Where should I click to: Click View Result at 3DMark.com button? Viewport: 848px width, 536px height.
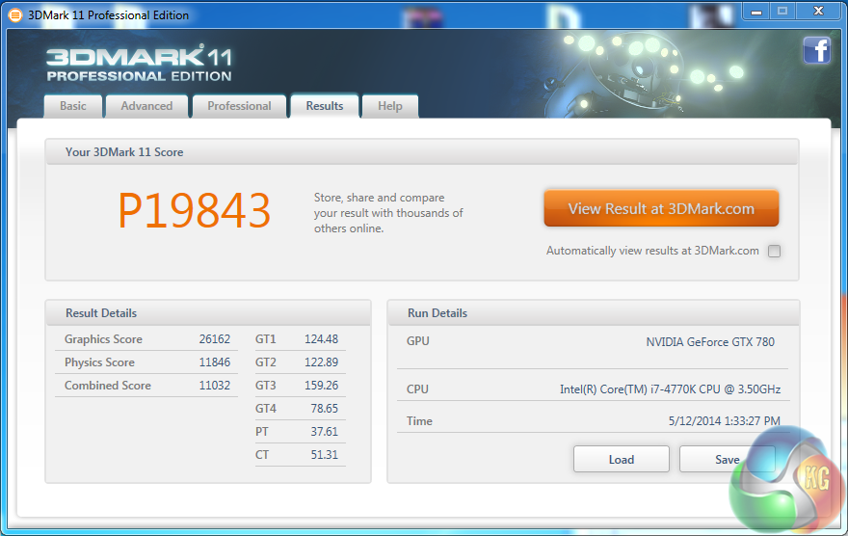(x=661, y=208)
